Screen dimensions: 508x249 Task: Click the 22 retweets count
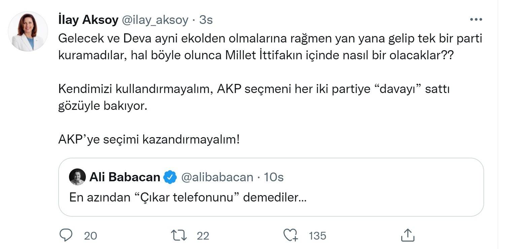point(203,236)
